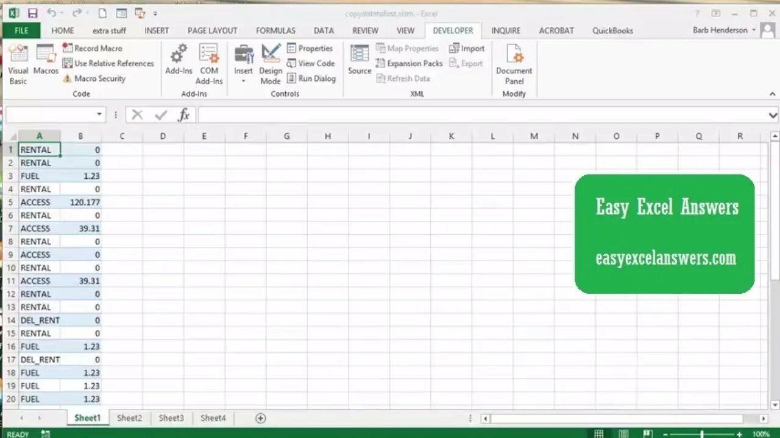Select column B header

click(x=80, y=136)
